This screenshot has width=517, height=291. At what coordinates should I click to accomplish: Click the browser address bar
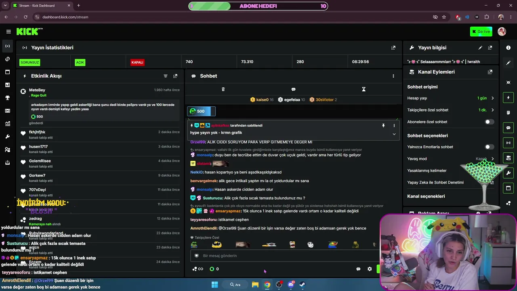click(x=230, y=17)
